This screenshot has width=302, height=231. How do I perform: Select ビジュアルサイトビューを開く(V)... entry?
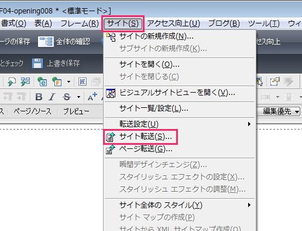point(180,93)
